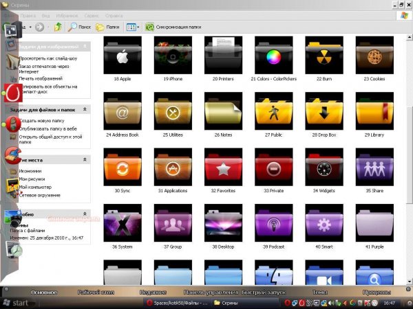Open Сетевое окружение link
This screenshot has height=309, width=413.
pos(39,195)
